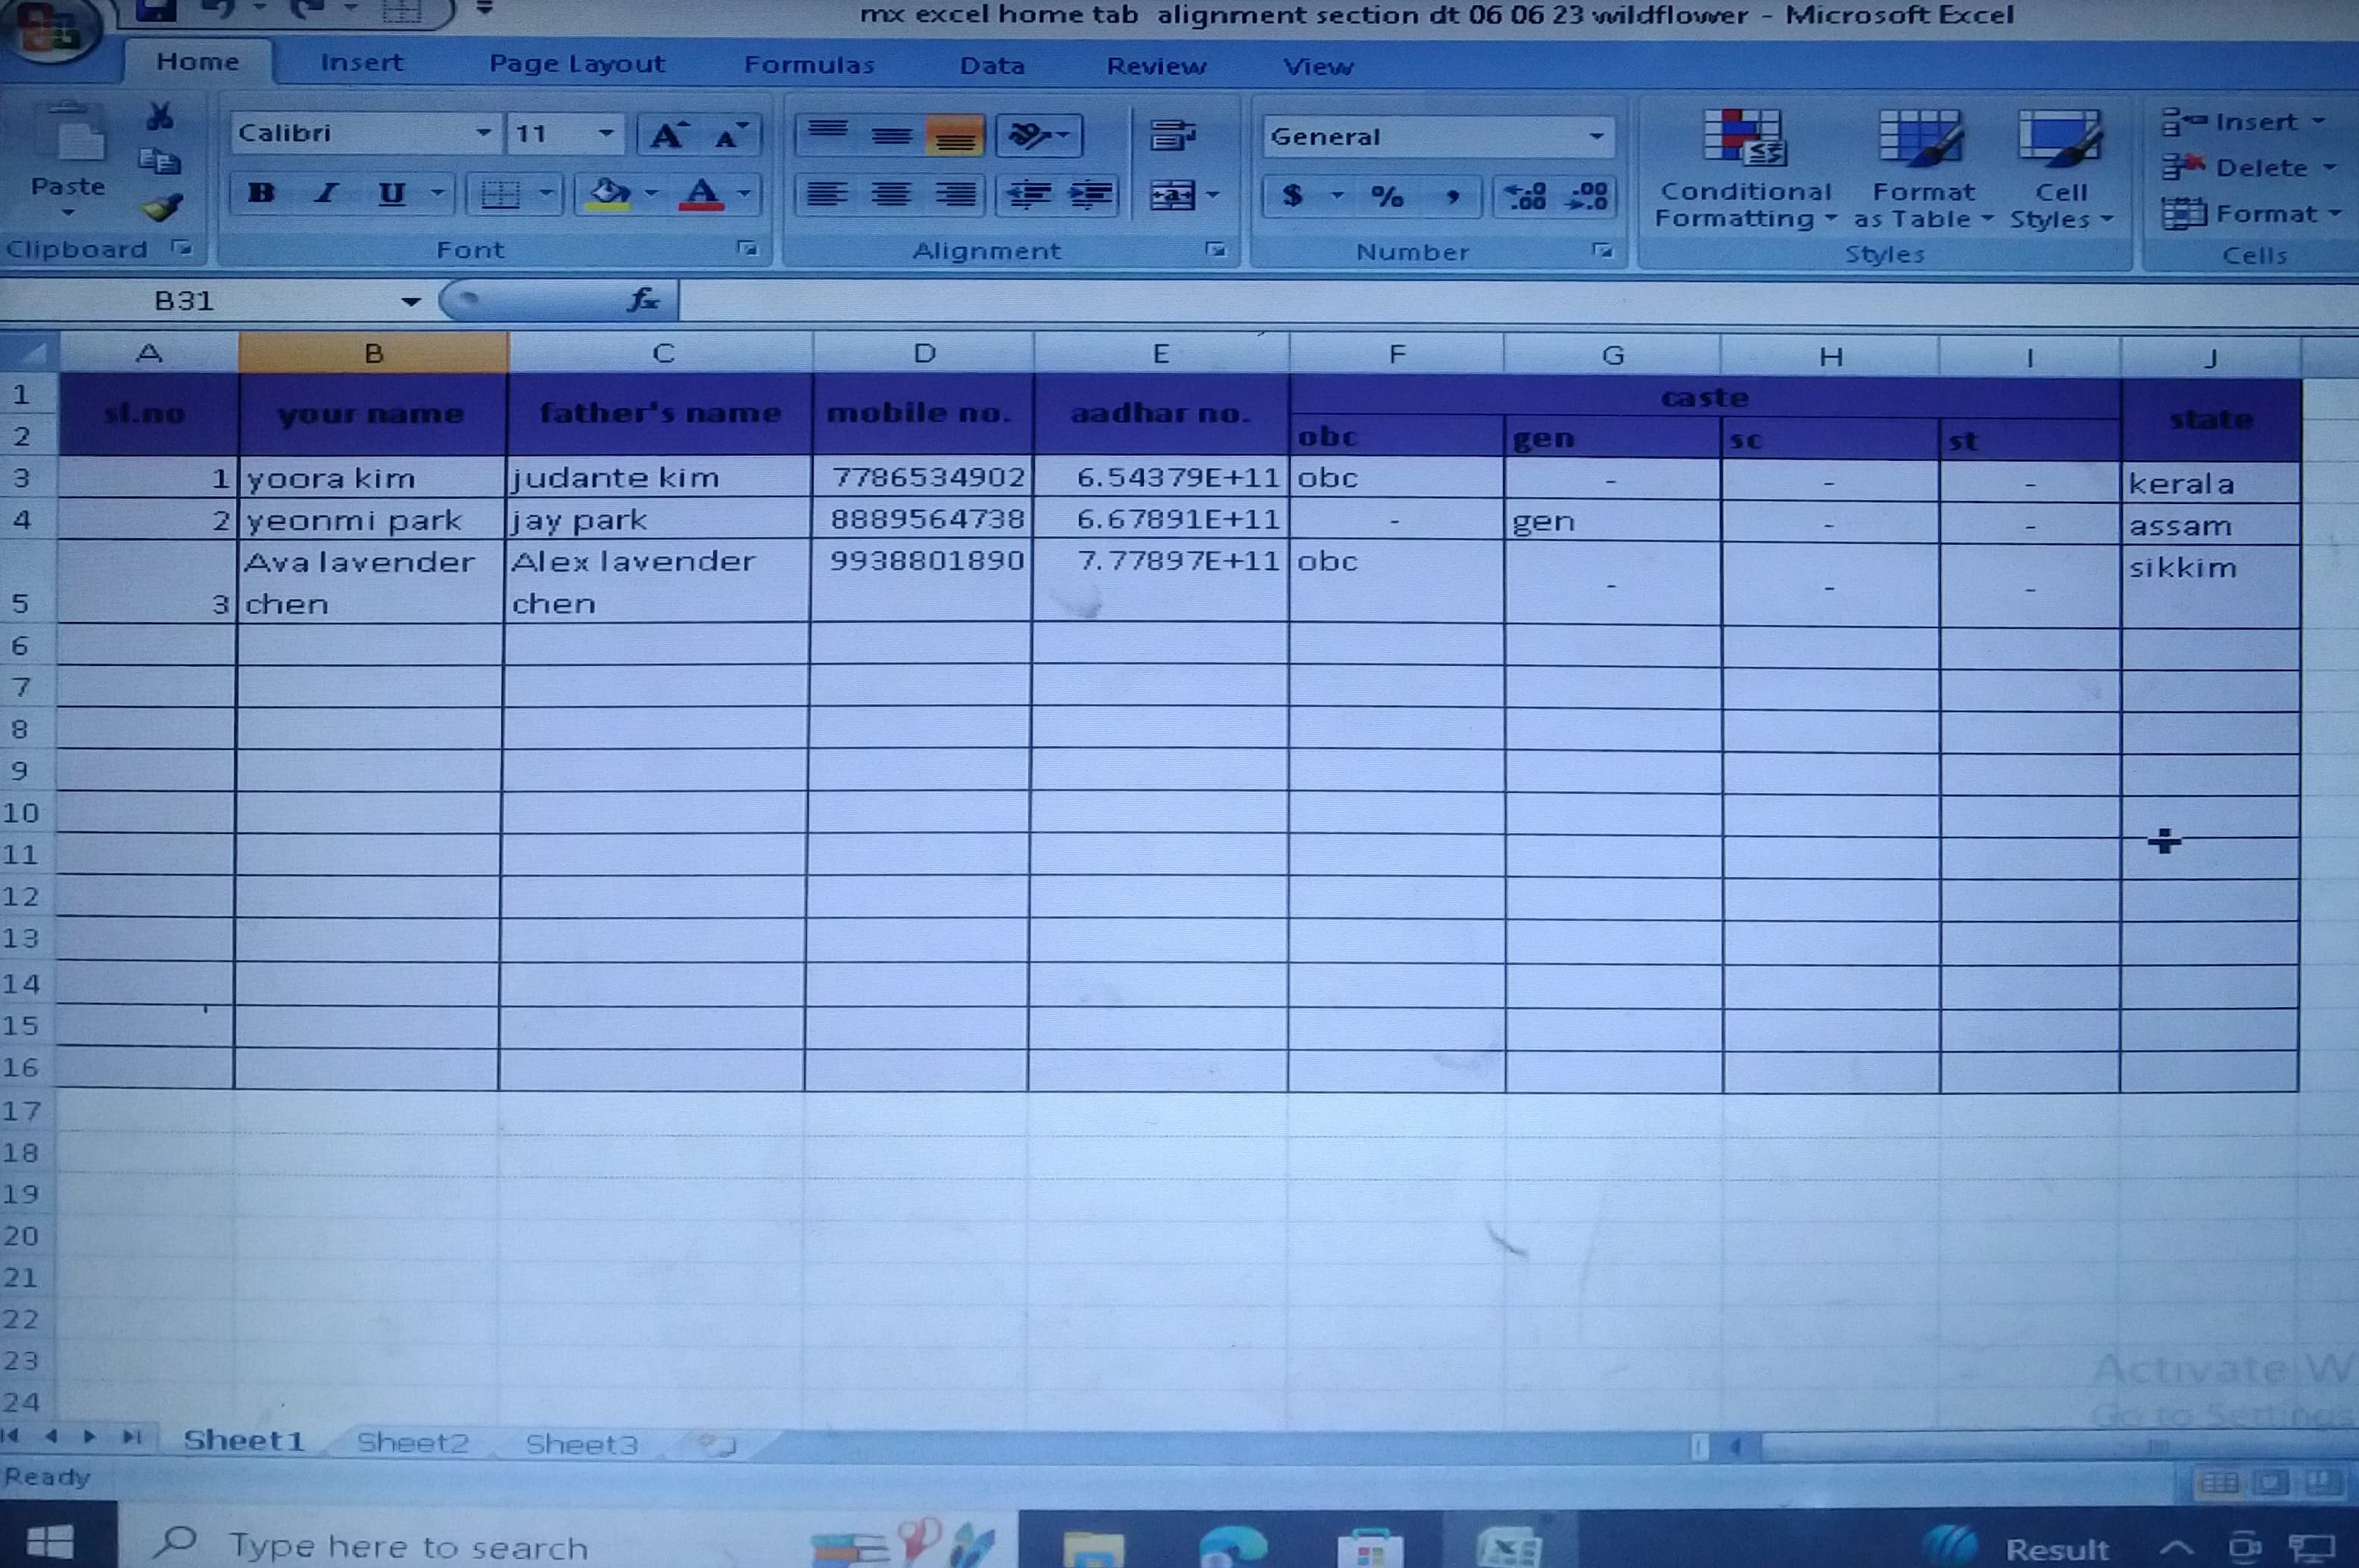
Task: Click the Percent Style icon
Action: pos(1387,196)
